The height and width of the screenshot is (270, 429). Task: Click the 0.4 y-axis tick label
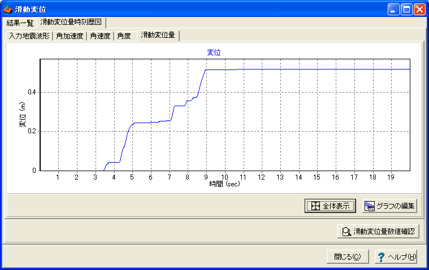click(32, 92)
